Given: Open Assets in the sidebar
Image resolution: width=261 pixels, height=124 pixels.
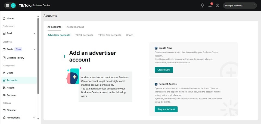Looking at the screenshot, I should coord(11,88).
